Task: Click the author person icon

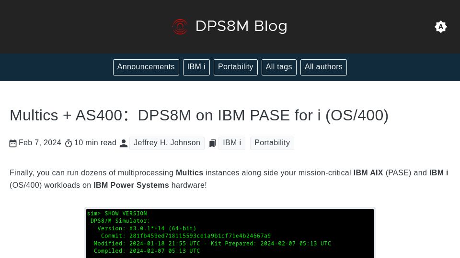Action: (124, 143)
